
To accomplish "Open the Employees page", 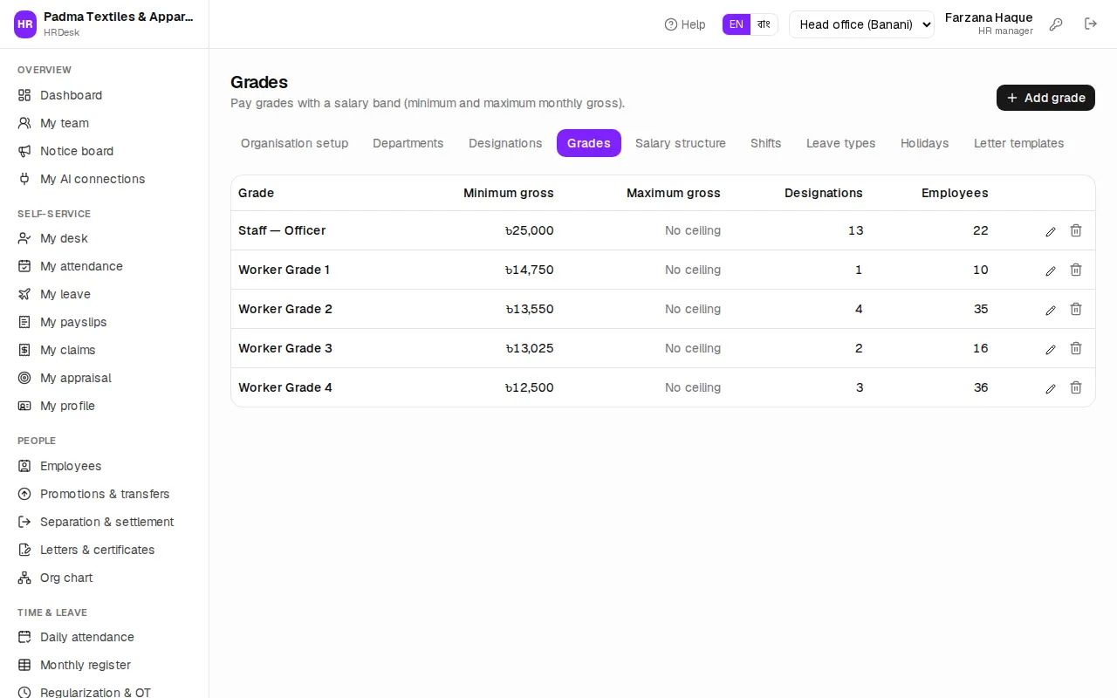I will coord(105,466).
